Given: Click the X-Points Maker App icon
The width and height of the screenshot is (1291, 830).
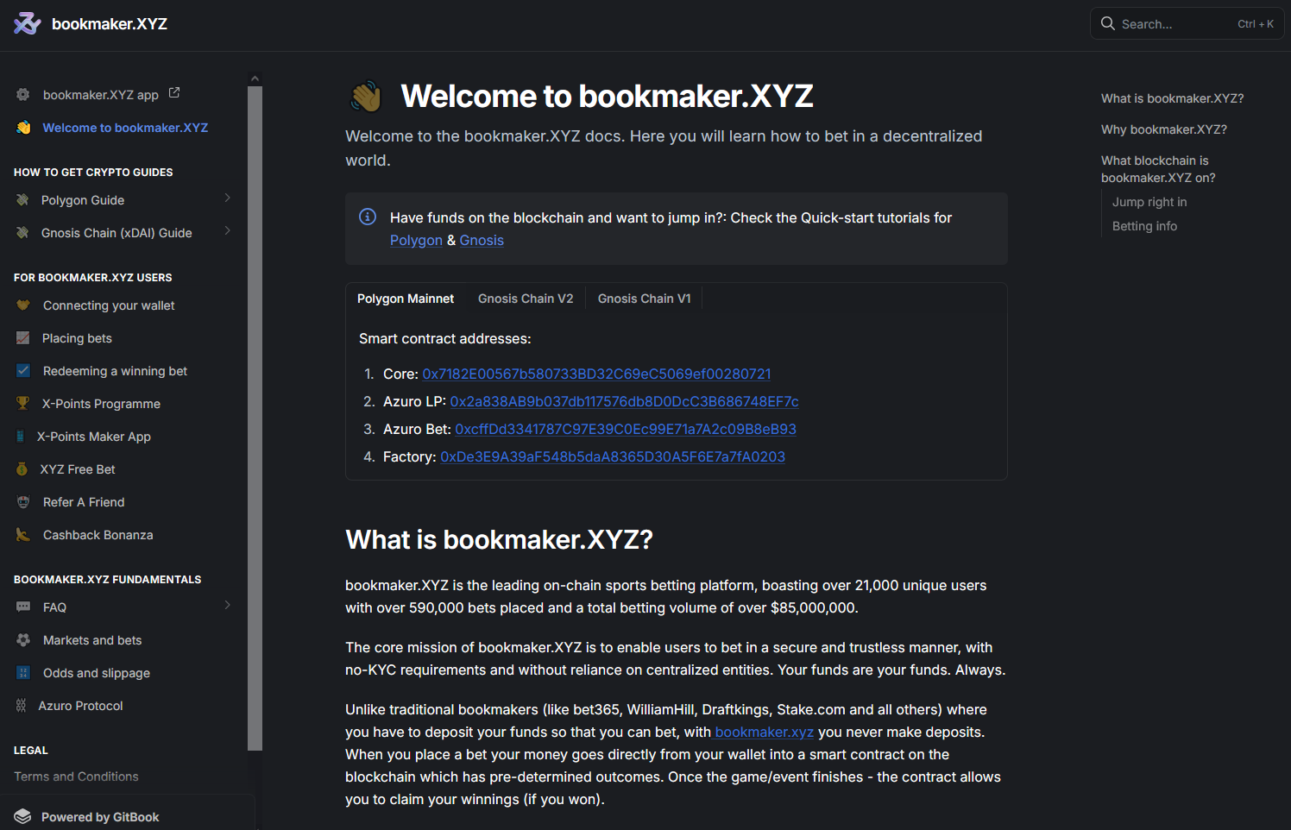Looking at the screenshot, I should pyautogui.click(x=21, y=437).
